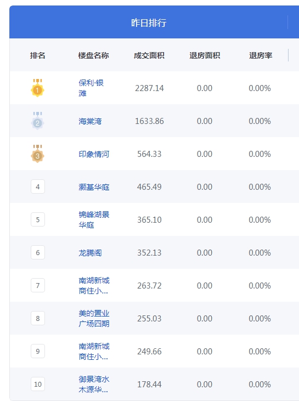Open the 海棠湾 property link

pyautogui.click(x=90, y=121)
